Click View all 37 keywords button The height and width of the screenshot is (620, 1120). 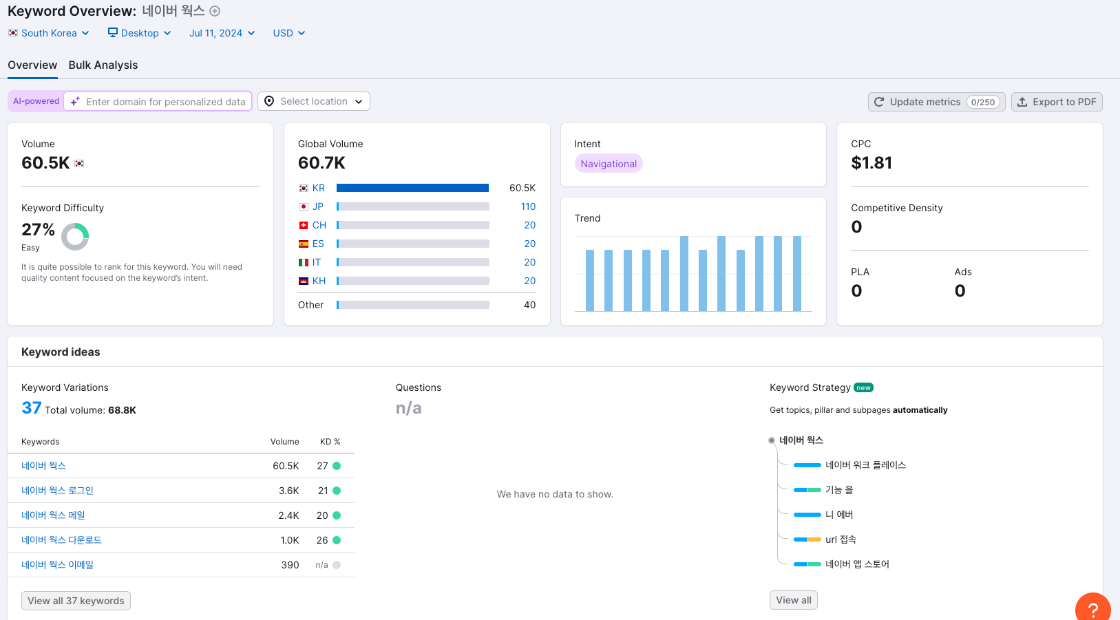click(76, 601)
